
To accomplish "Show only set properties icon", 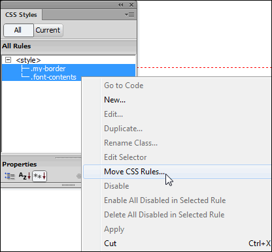I will 39,176.
